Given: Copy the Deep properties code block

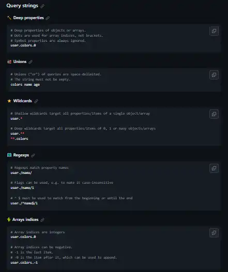Looking at the screenshot, I should (x=214, y=31).
